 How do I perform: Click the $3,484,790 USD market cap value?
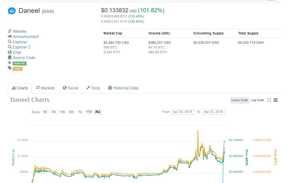coord(116,43)
